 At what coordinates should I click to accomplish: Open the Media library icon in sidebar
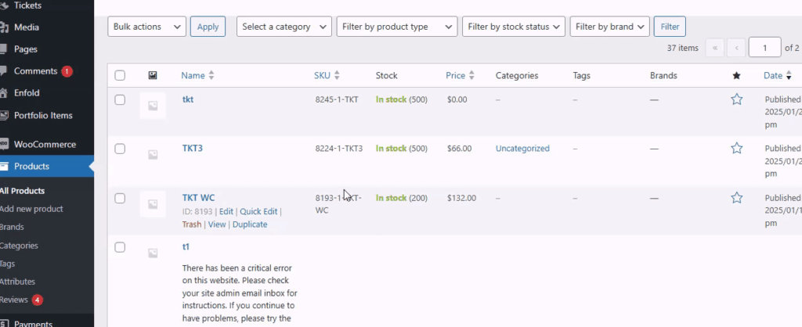(x=5, y=27)
